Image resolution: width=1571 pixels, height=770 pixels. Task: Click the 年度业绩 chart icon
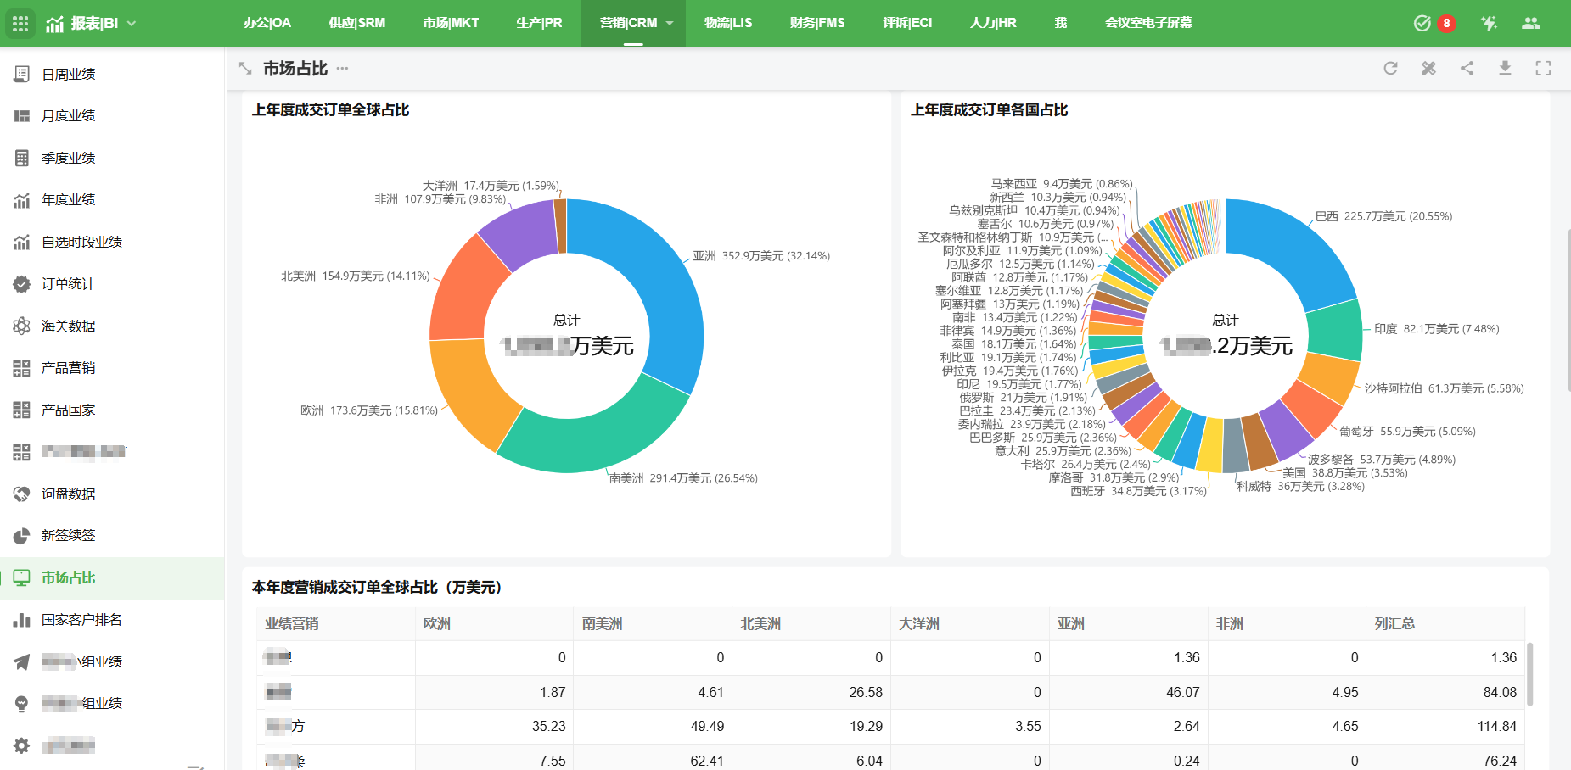click(22, 200)
